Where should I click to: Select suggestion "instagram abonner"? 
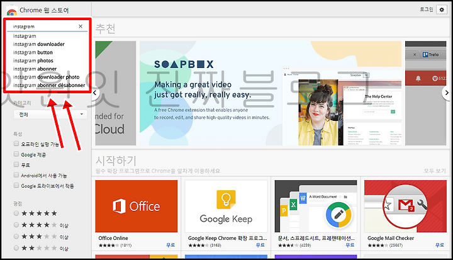[35, 69]
